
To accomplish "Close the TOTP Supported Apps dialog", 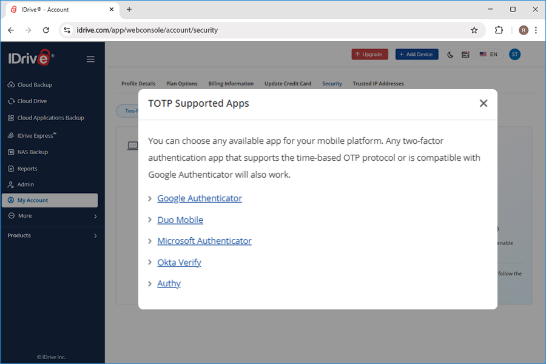I will (484, 103).
